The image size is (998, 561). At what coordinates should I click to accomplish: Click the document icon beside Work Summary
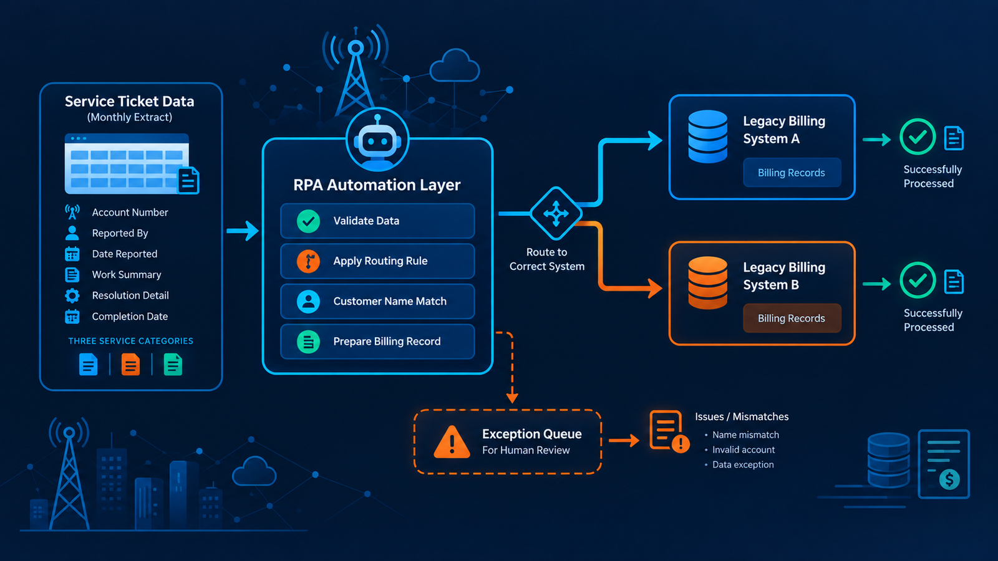[x=72, y=275]
